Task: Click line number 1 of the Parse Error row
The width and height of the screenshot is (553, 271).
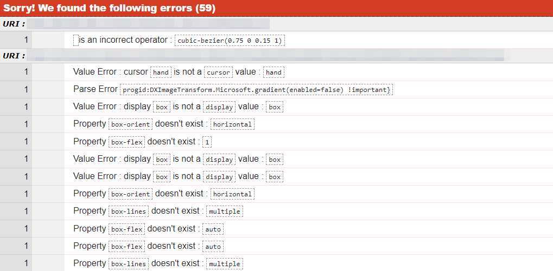Action: (26, 90)
